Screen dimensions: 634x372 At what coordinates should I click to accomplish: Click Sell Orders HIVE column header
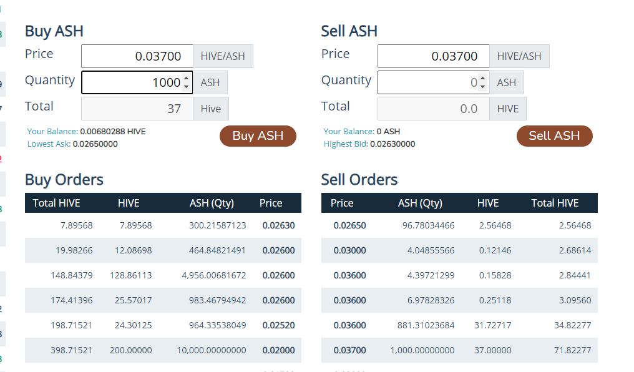pyautogui.click(x=488, y=203)
